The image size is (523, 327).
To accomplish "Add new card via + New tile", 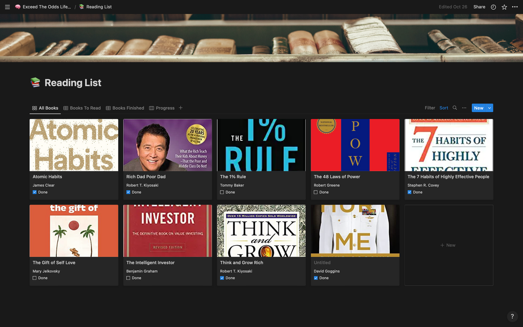I will click(x=449, y=245).
